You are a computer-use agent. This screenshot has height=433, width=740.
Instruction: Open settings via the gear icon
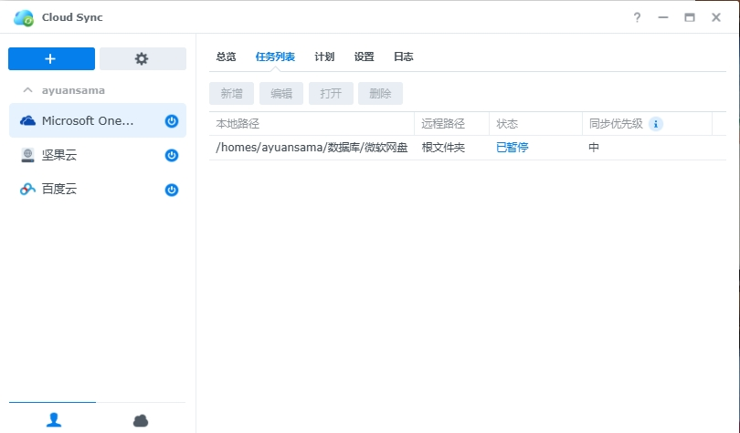pos(142,58)
